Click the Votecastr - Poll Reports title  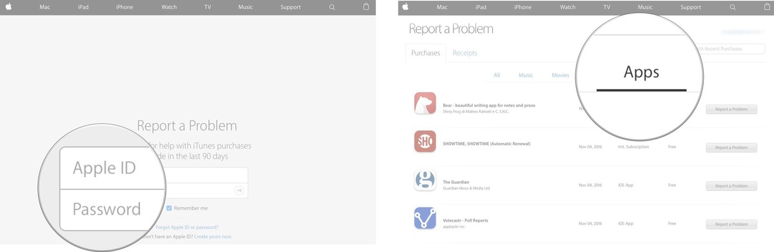(465, 220)
